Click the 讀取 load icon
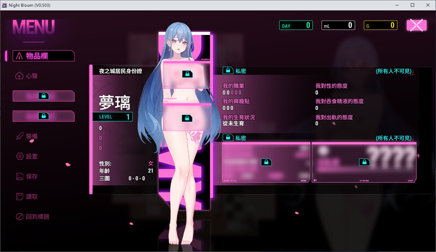This screenshot has height=252, width=436. point(20,196)
